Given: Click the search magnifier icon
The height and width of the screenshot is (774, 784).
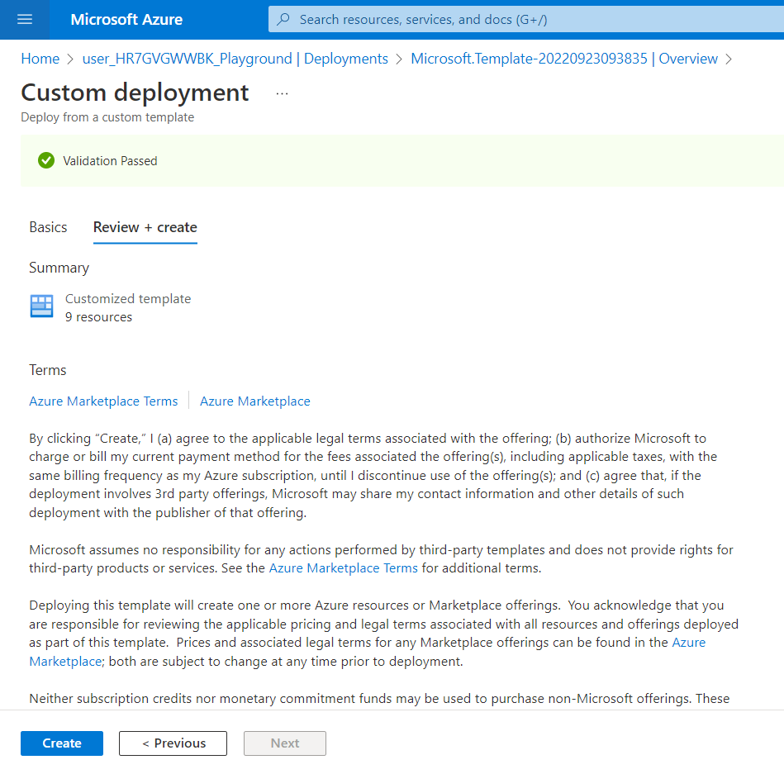Looking at the screenshot, I should 283,19.
